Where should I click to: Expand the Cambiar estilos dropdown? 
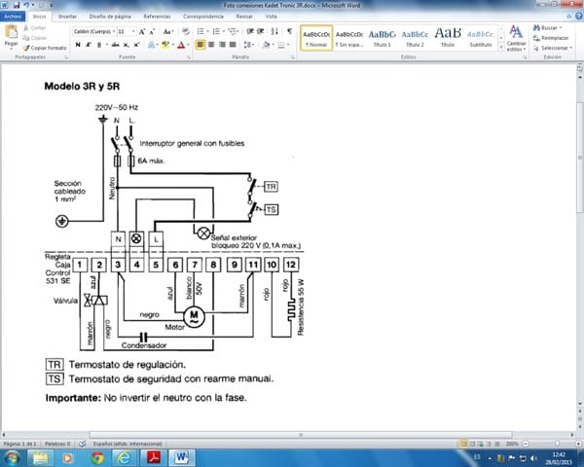click(x=517, y=39)
